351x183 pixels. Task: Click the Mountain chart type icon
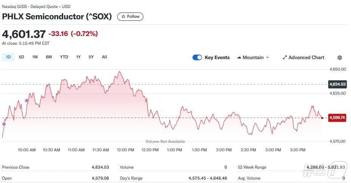pos(239,58)
